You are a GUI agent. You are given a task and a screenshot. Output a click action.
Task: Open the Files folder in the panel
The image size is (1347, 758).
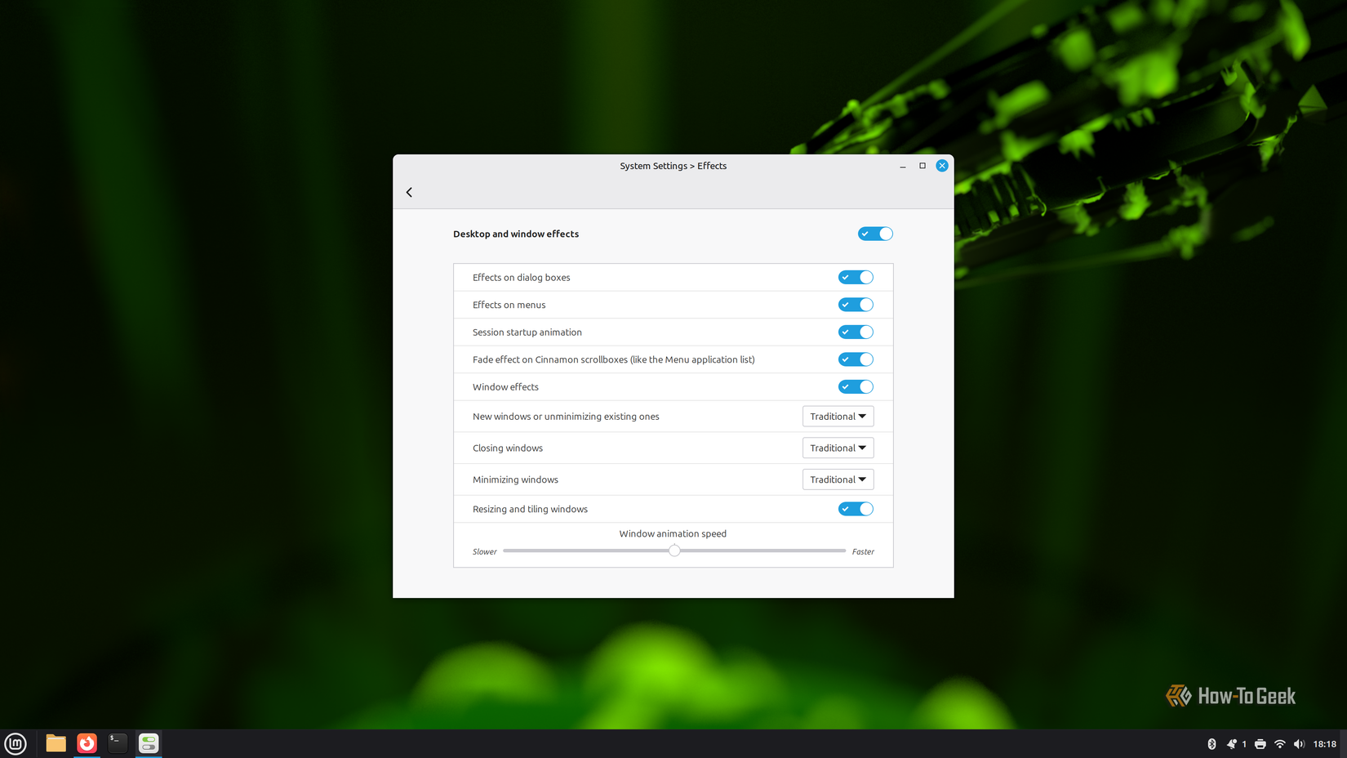point(56,743)
